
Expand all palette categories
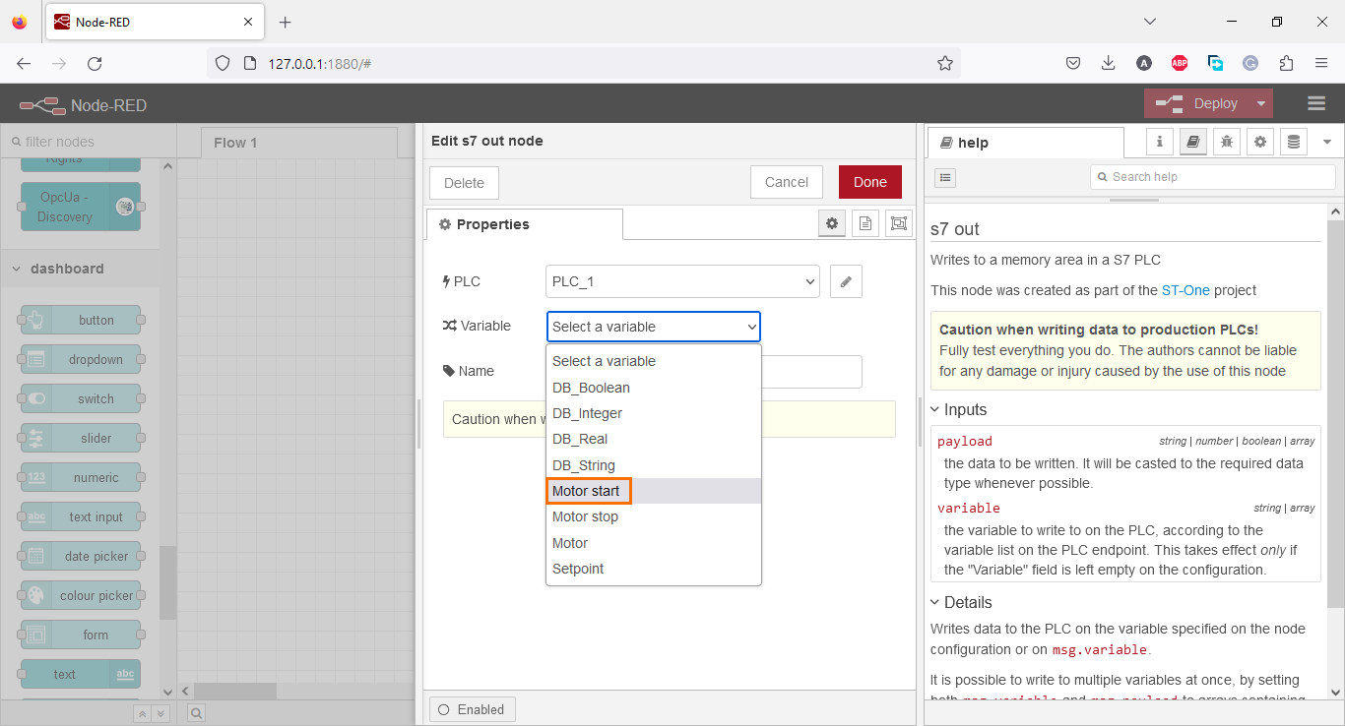(160, 713)
